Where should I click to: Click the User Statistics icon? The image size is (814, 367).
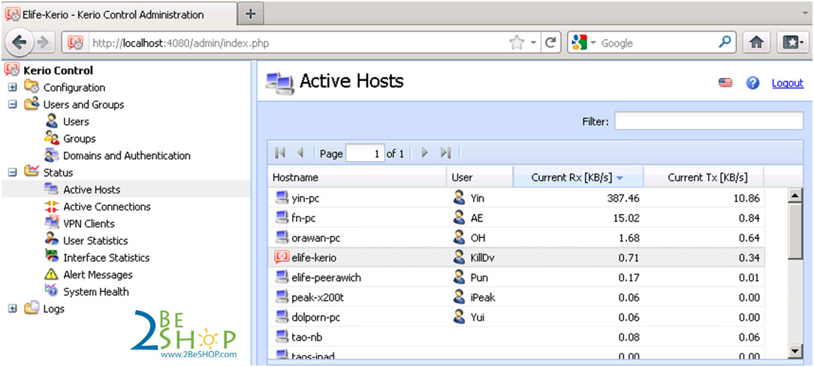(x=51, y=240)
